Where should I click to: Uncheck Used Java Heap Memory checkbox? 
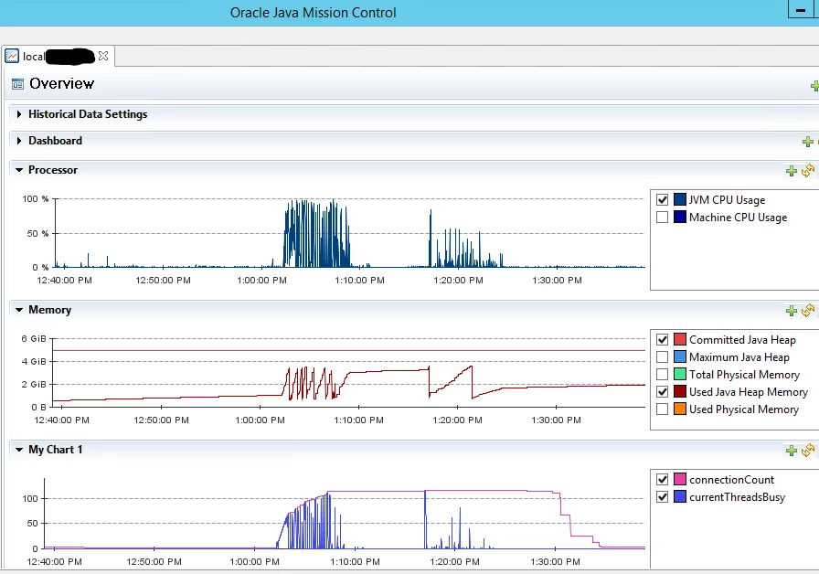pyautogui.click(x=663, y=391)
